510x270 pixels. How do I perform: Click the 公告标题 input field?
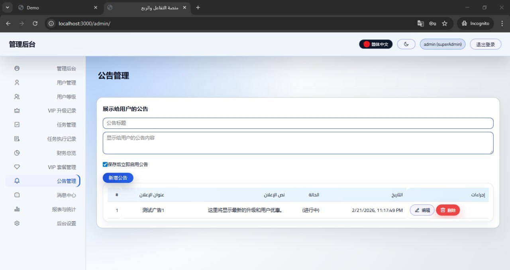(x=298, y=123)
